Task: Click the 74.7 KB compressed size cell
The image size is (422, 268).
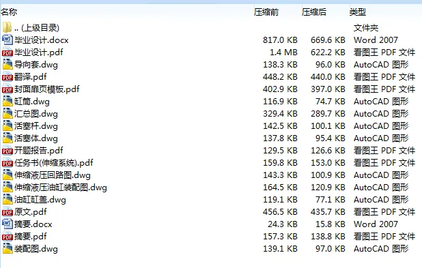Action: [x=330, y=102]
